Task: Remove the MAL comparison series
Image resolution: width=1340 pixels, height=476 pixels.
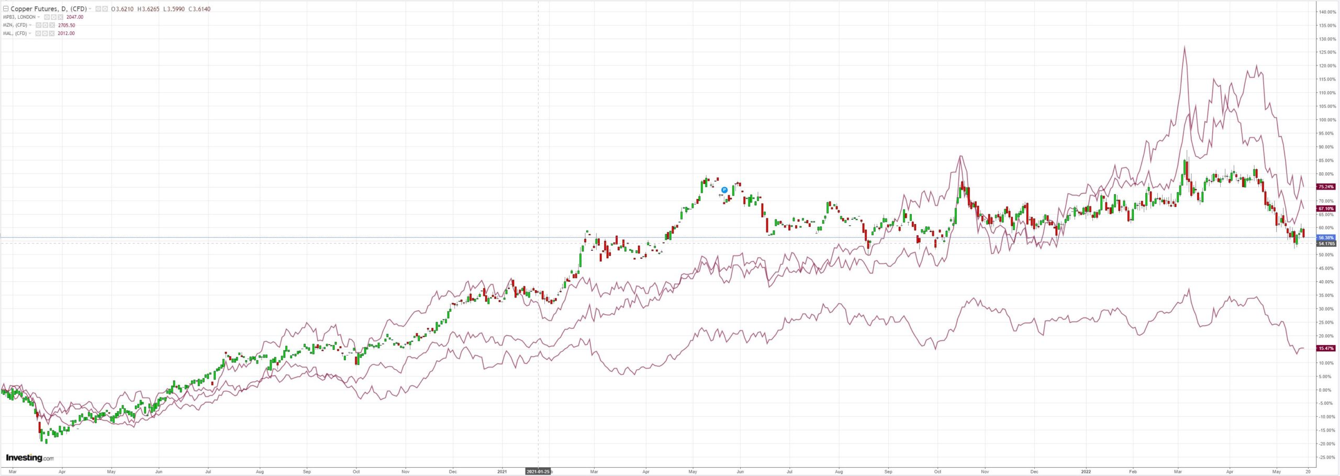Action: [52, 33]
